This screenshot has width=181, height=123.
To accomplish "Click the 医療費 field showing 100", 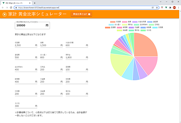I will (x=77, y=69).
